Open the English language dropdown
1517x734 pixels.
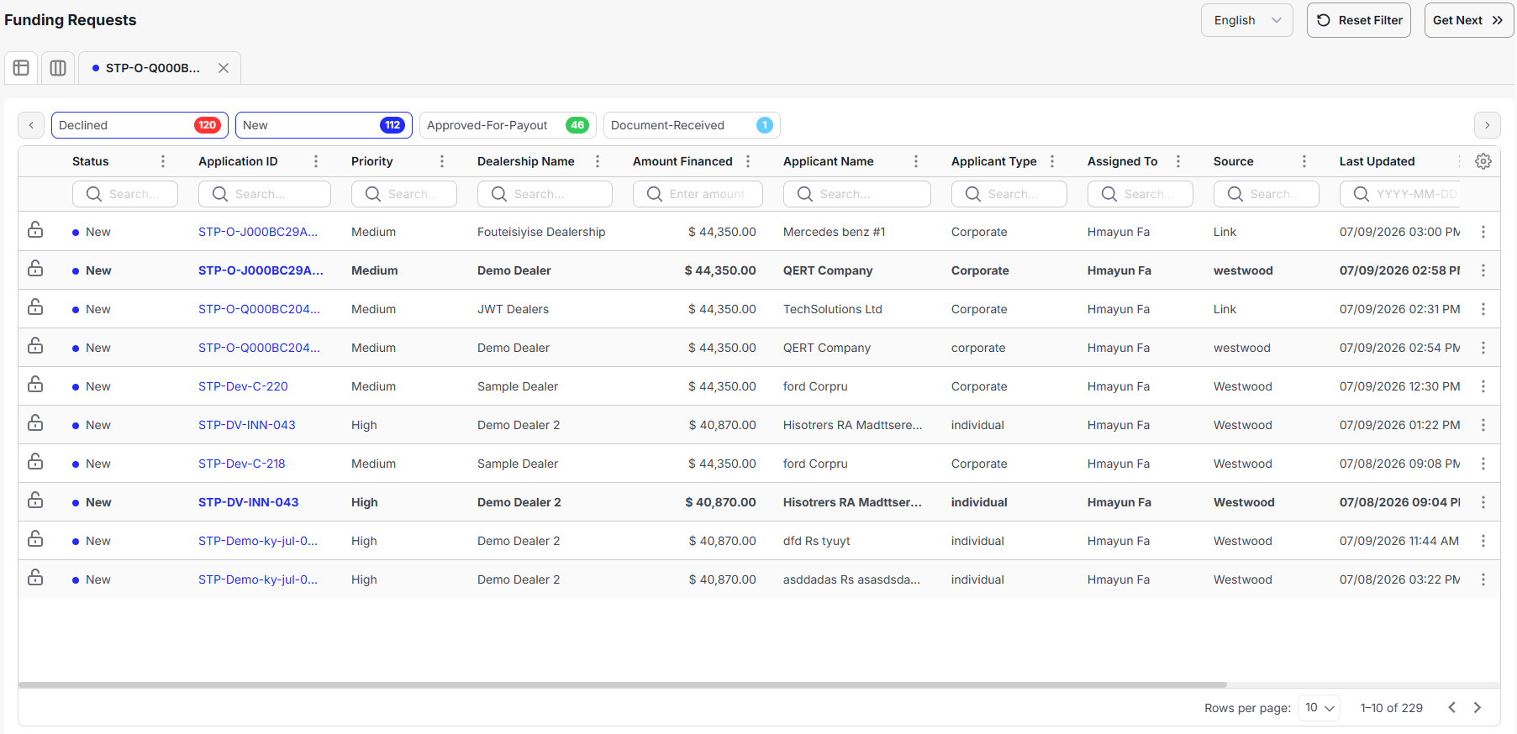[x=1246, y=20]
